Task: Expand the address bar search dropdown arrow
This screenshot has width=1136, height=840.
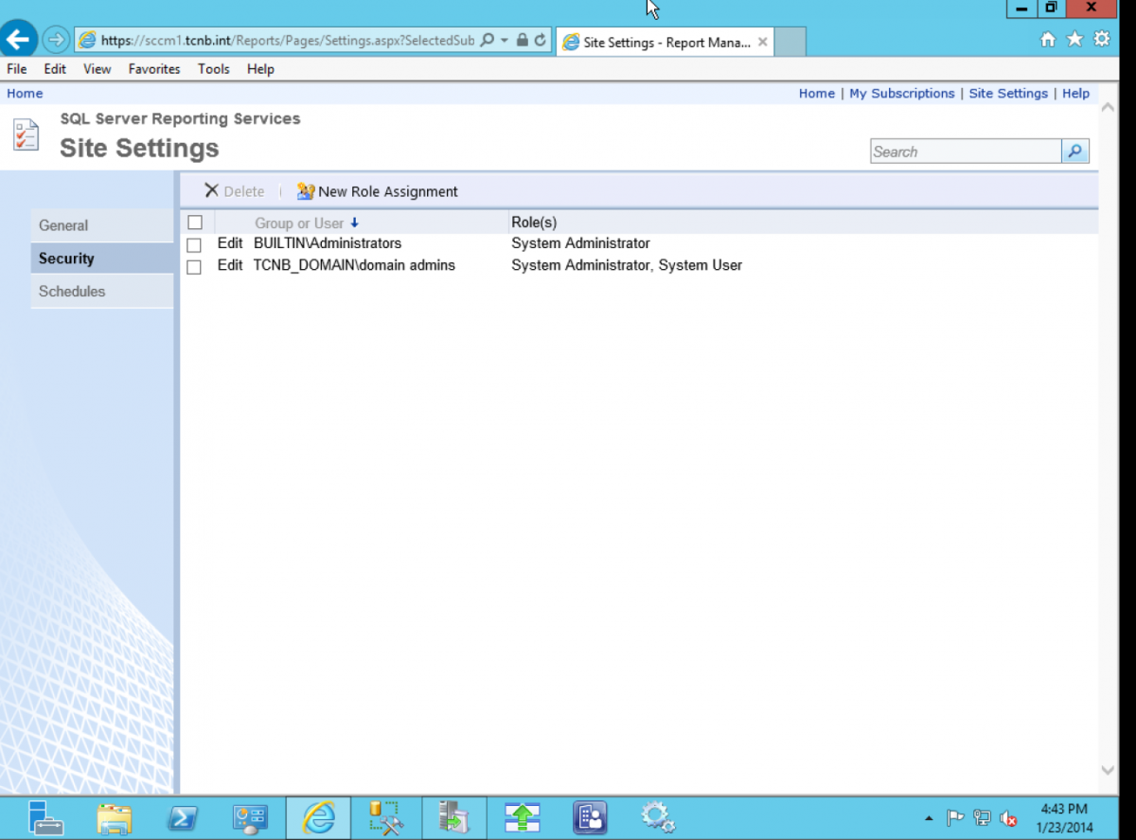Action: tap(505, 41)
